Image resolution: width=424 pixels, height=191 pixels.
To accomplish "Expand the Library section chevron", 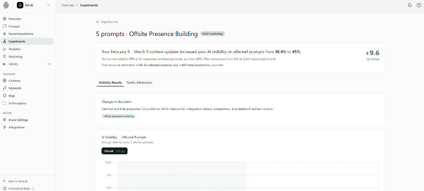I will coord(49,64).
